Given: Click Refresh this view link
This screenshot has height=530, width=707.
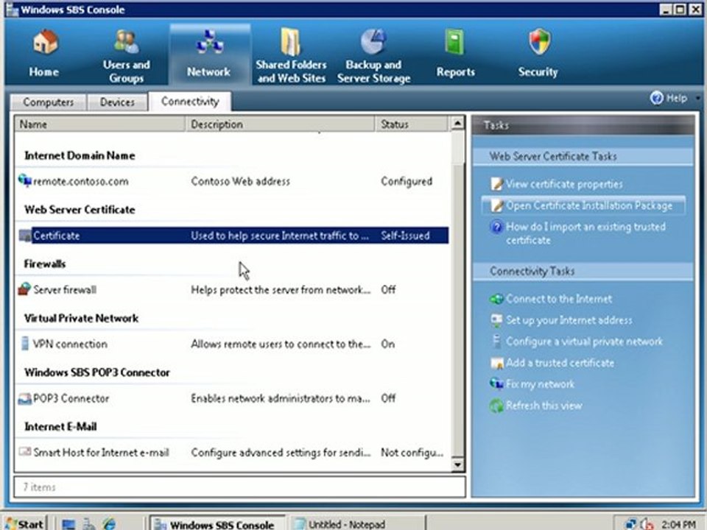Looking at the screenshot, I should click(x=544, y=406).
